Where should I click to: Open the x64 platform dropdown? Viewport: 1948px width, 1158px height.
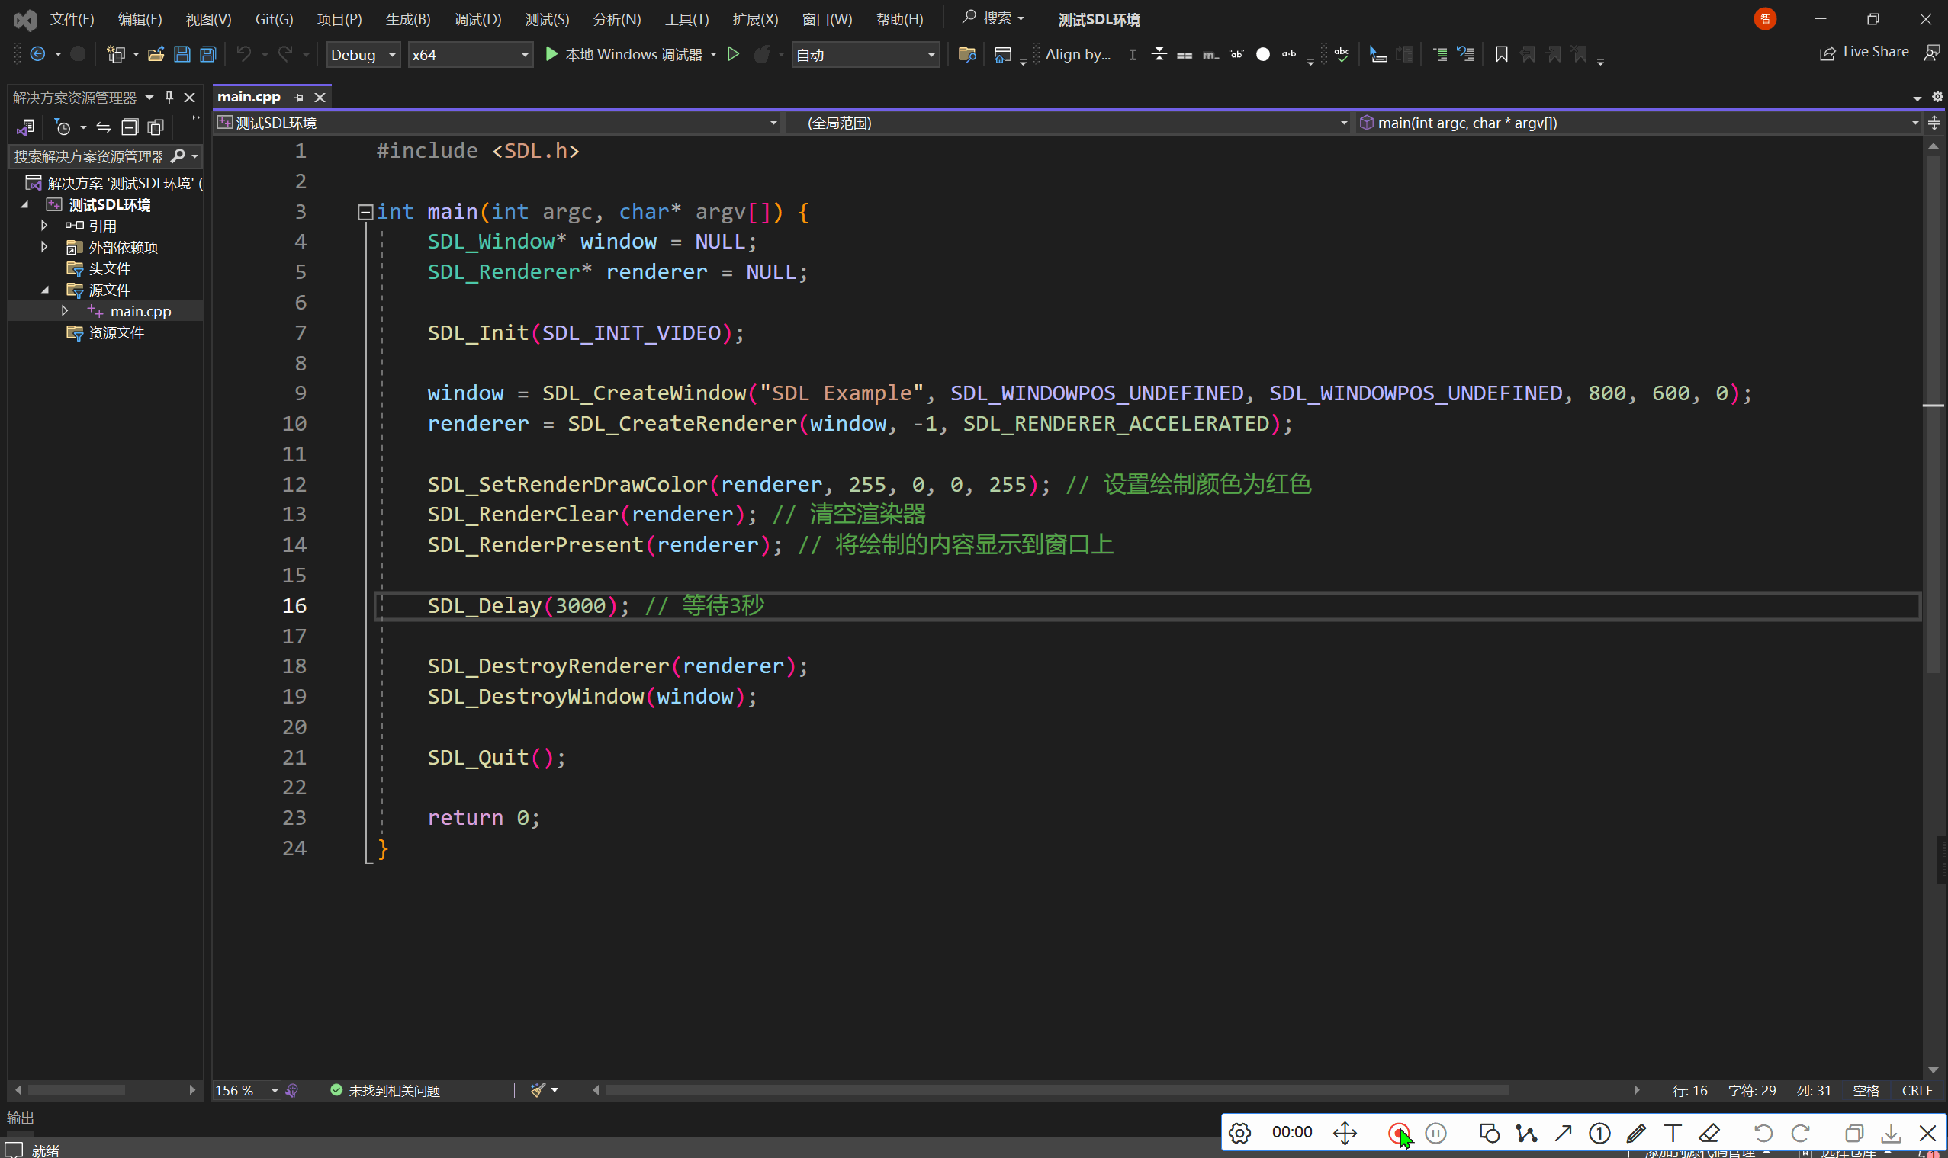470,55
